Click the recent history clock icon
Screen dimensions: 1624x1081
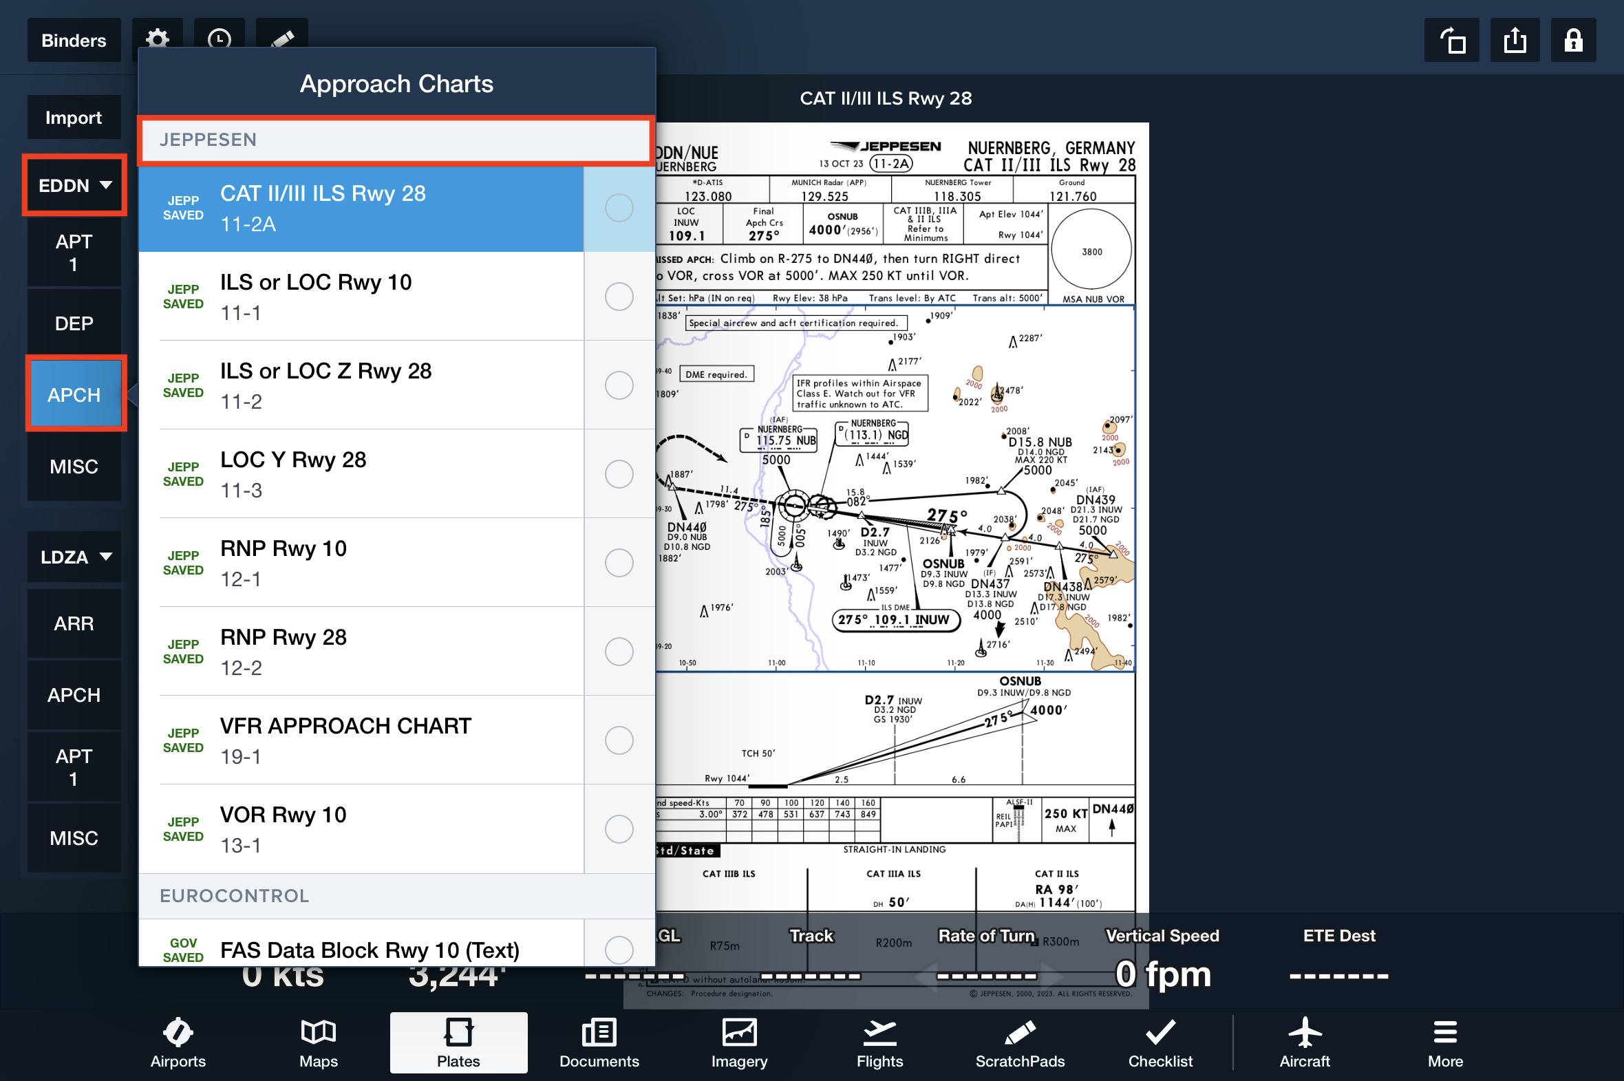point(220,37)
